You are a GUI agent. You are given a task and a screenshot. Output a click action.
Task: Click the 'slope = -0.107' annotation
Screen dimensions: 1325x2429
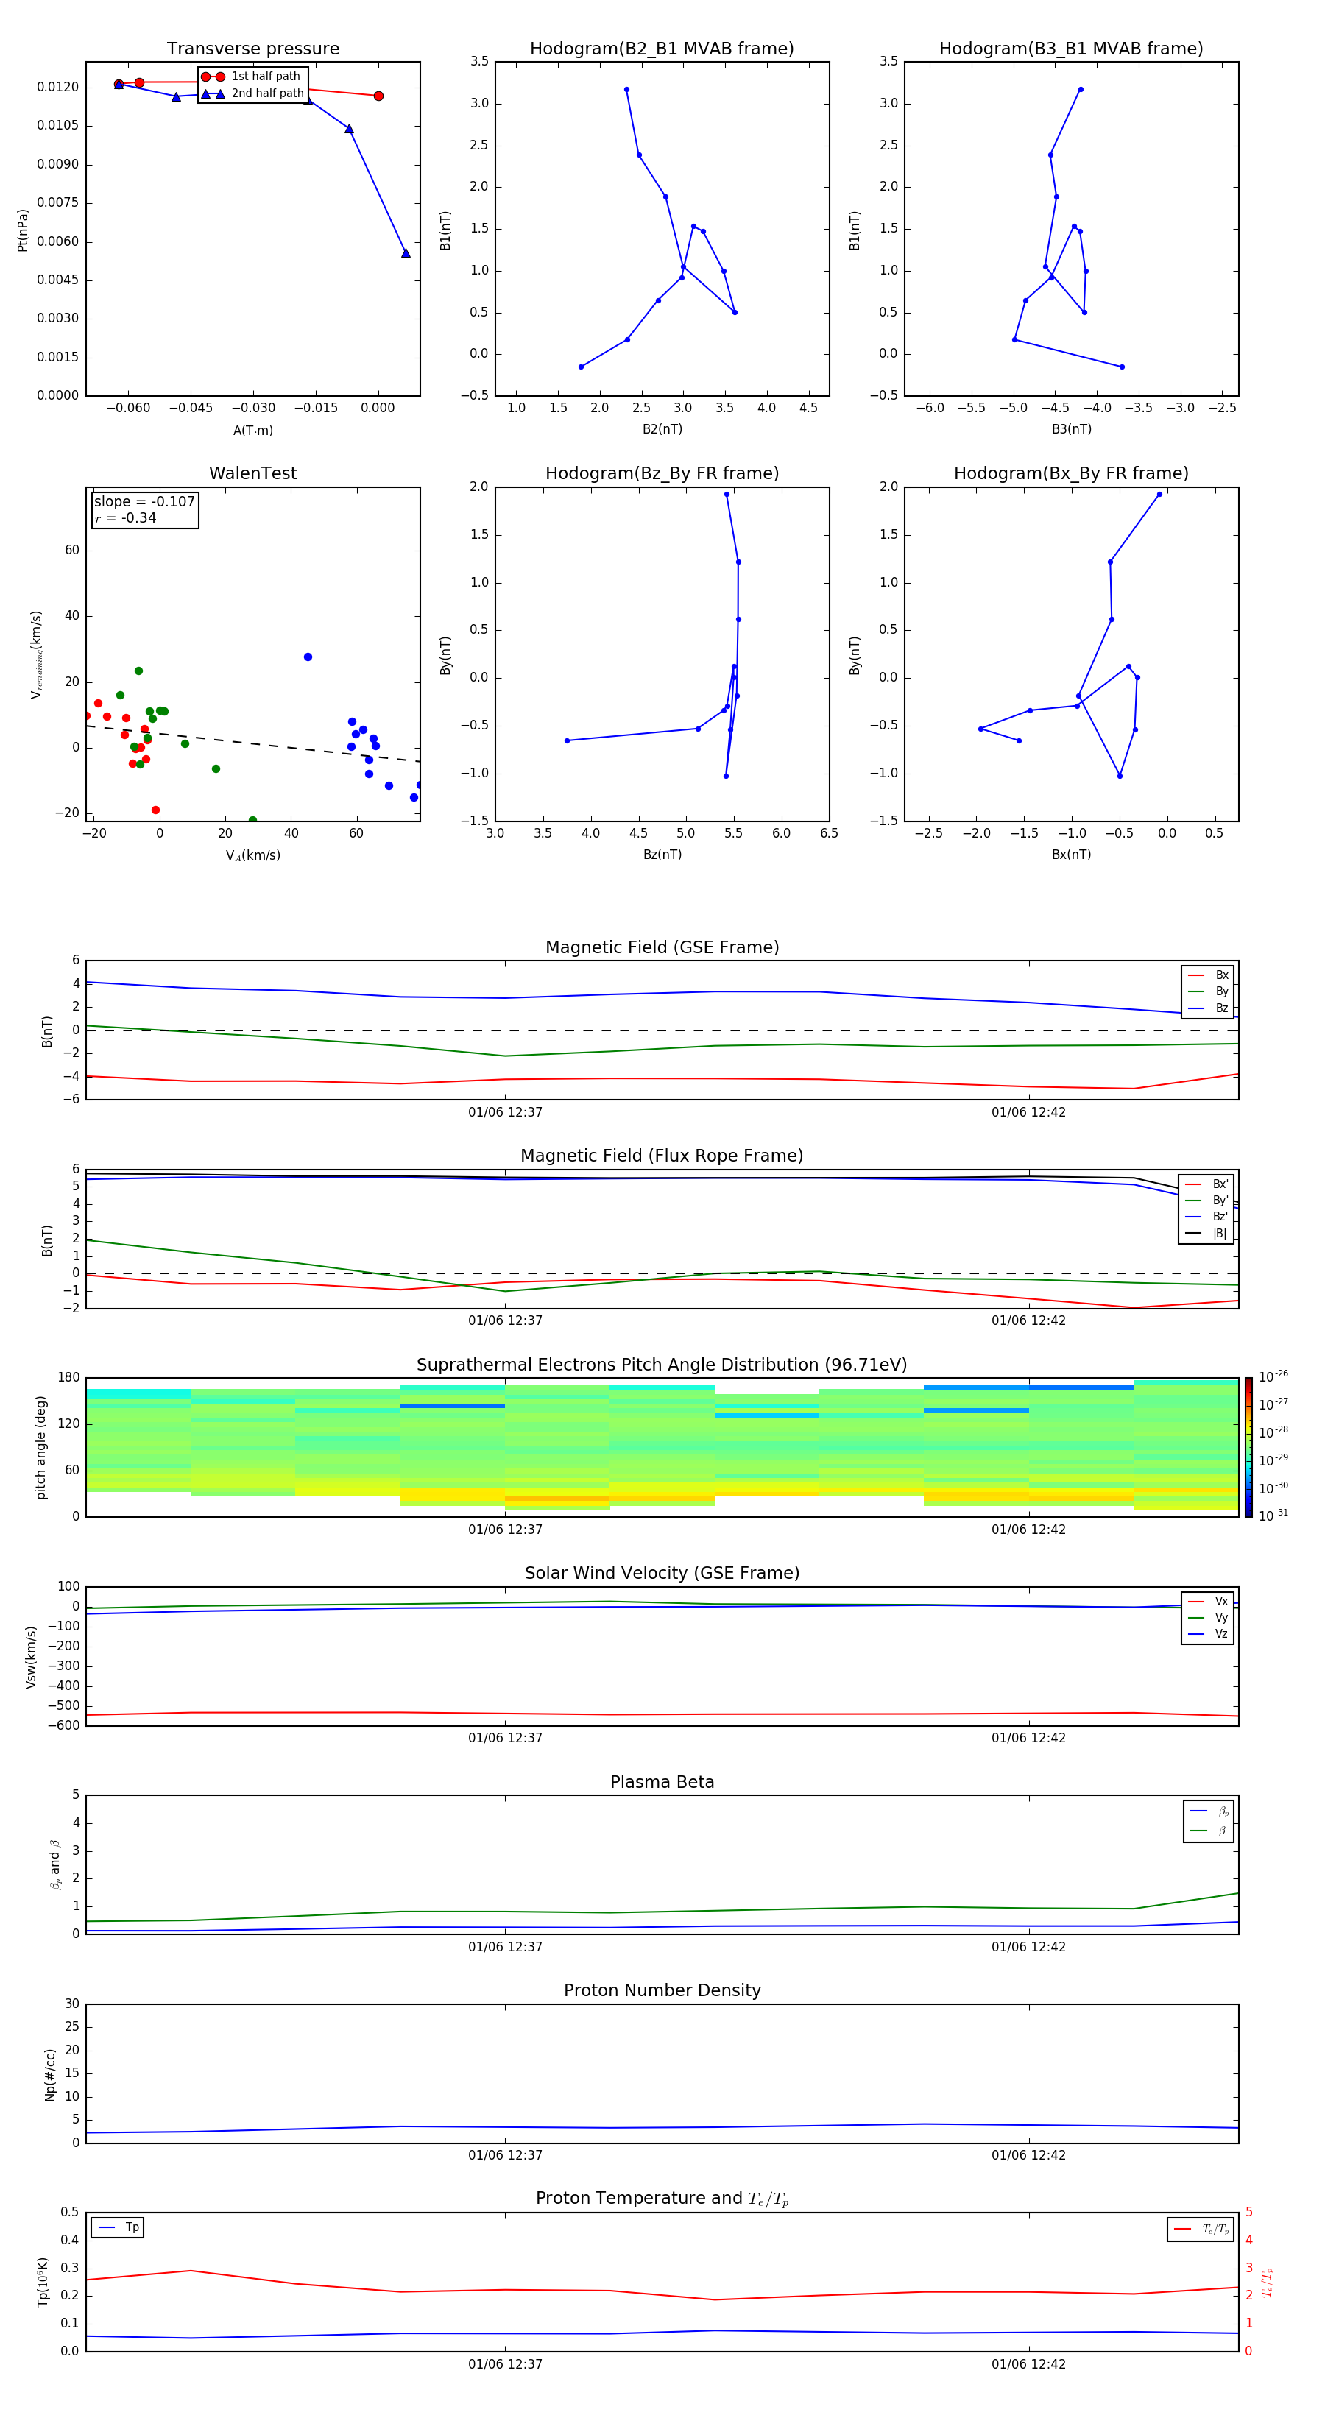pos(144,502)
